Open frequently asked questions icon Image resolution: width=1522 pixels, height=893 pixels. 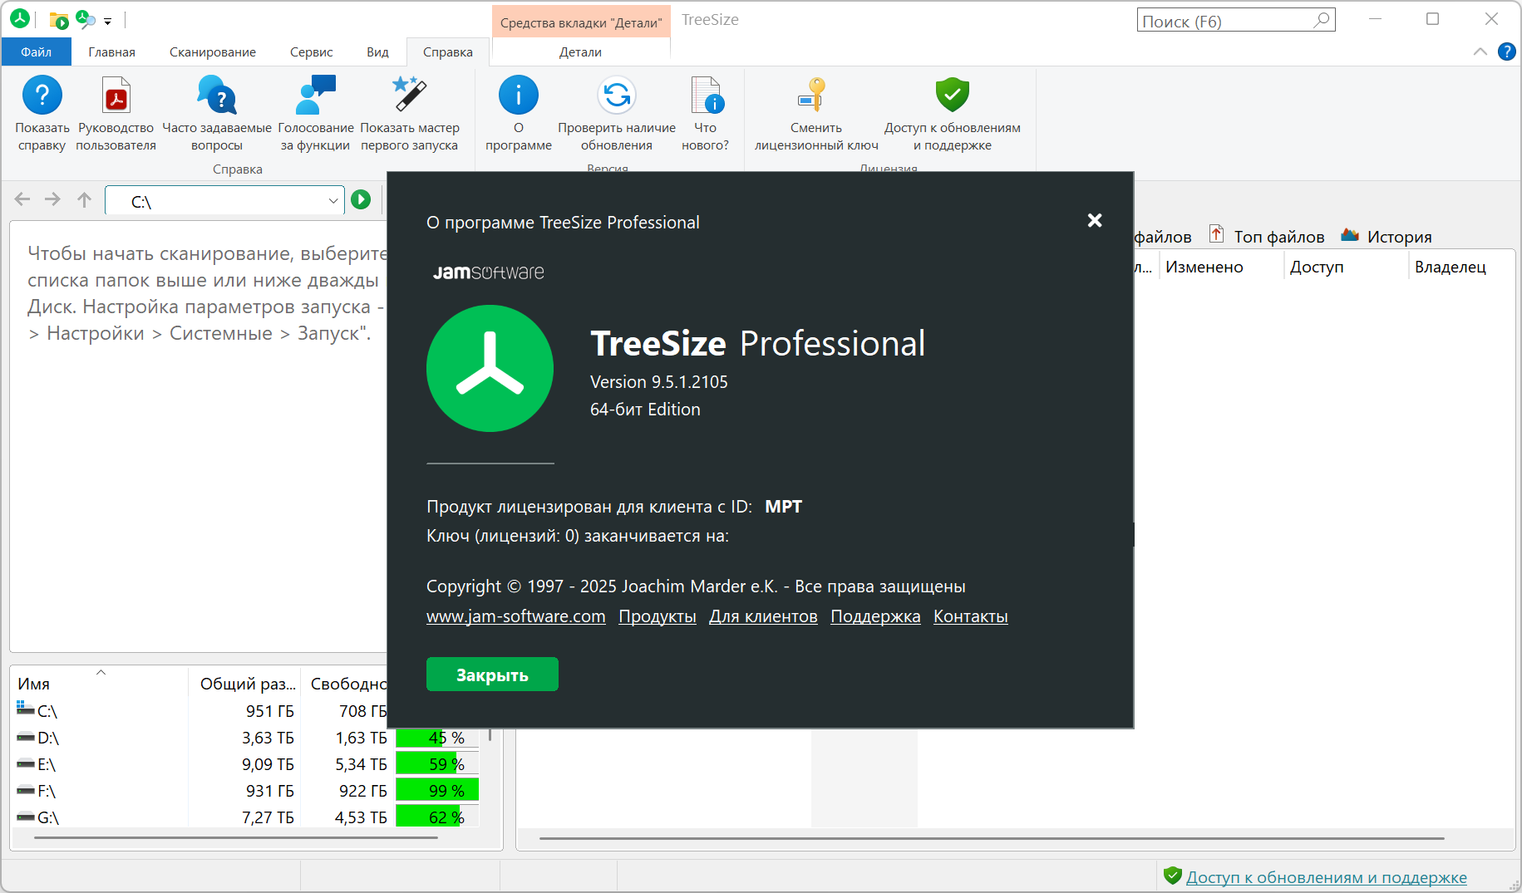click(x=217, y=95)
